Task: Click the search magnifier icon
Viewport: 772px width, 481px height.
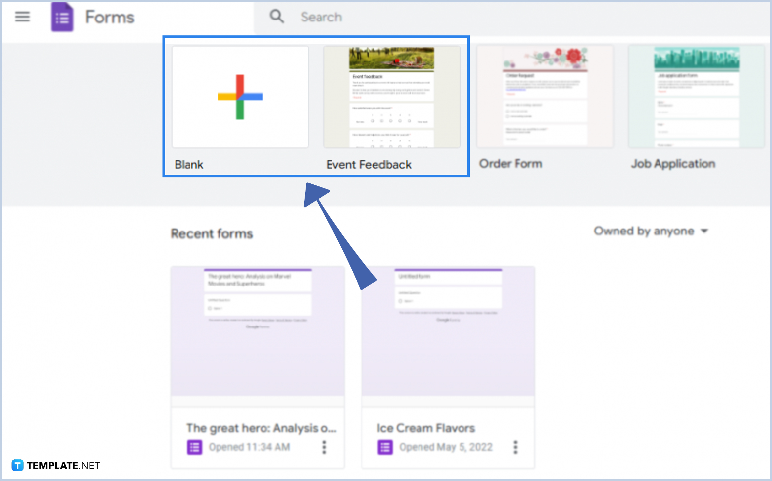Action: tap(277, 16)
